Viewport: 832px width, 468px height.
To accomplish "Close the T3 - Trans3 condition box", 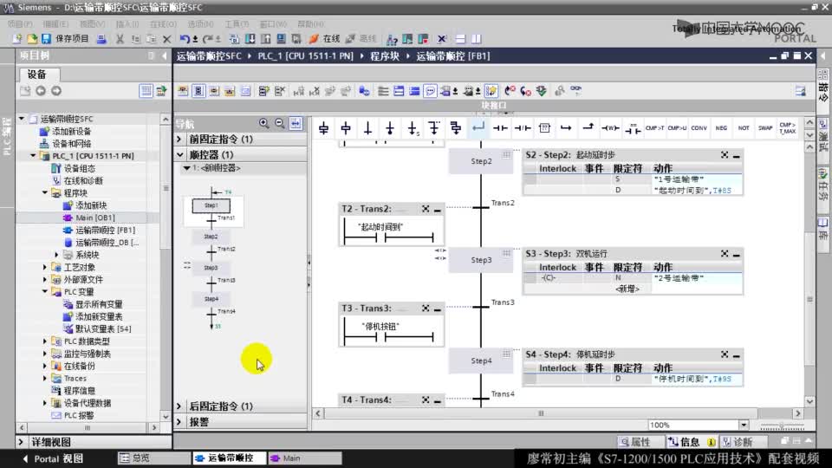I will click(x=426, y=309).
